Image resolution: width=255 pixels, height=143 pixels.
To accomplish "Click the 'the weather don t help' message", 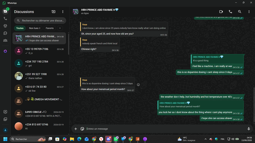I will [202, 97].
